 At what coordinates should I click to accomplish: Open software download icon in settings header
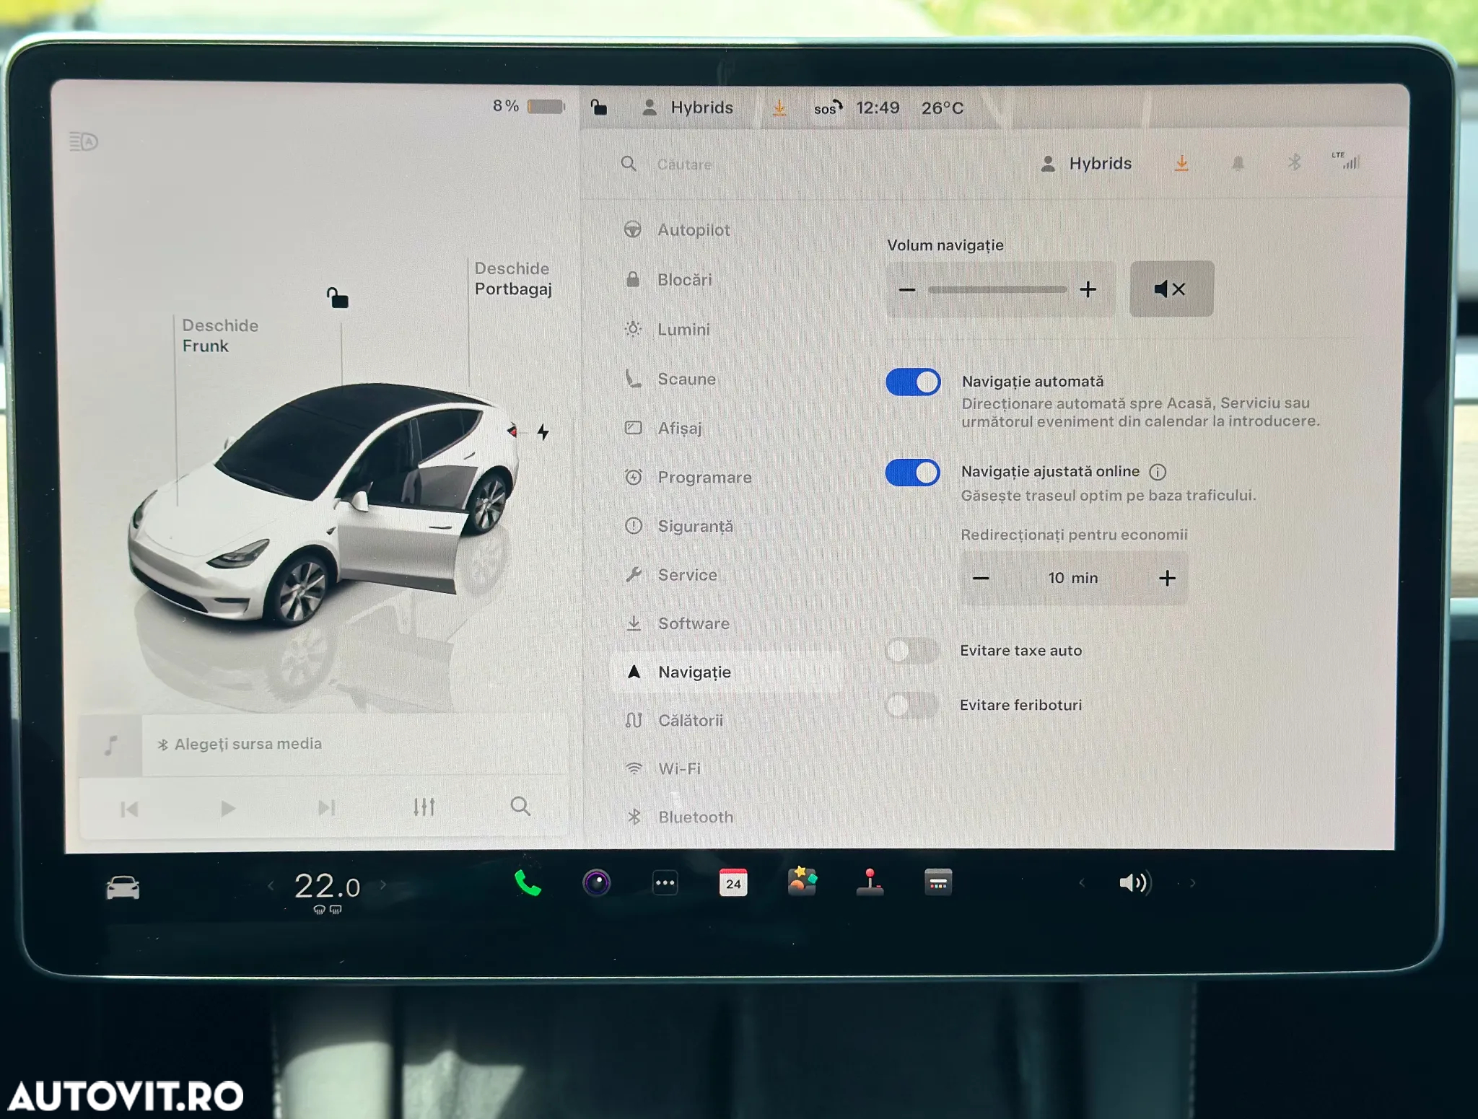point(1181,163)
